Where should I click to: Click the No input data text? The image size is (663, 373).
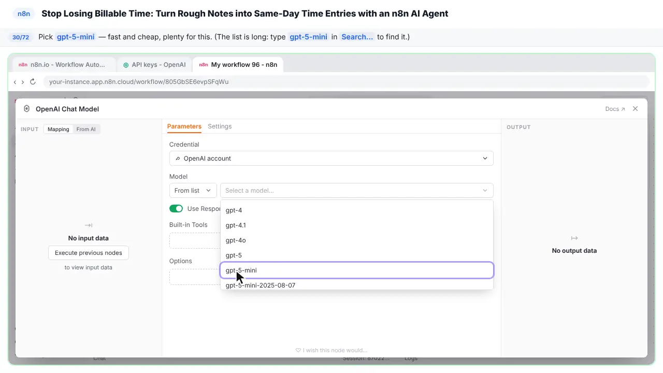pyautogui.click(x=89, y=238)
